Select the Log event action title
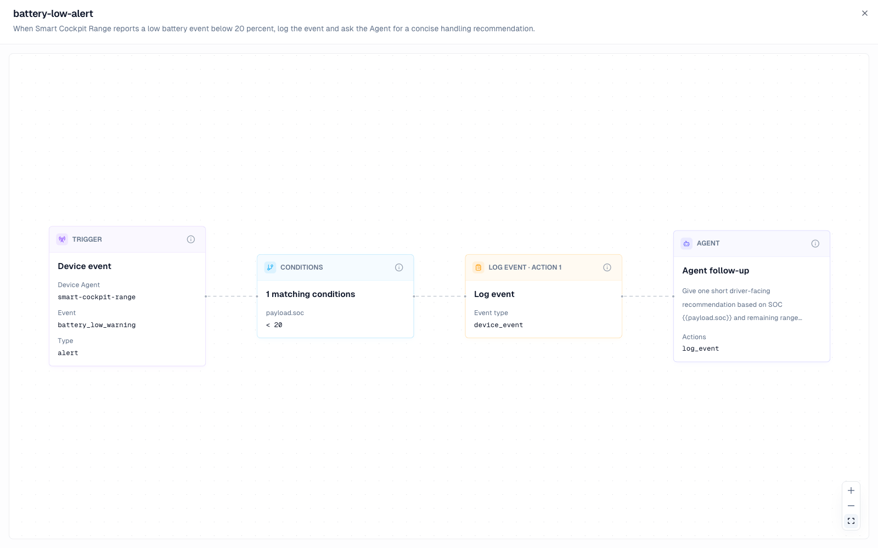The image size is (878, 548). tap(494, 294)
